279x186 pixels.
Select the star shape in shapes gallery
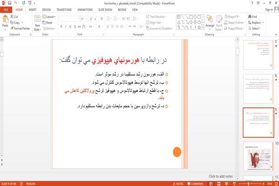point(199,28)
